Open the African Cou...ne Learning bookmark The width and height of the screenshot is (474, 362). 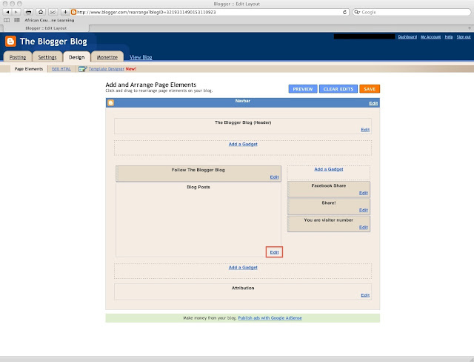coord(50,20)
